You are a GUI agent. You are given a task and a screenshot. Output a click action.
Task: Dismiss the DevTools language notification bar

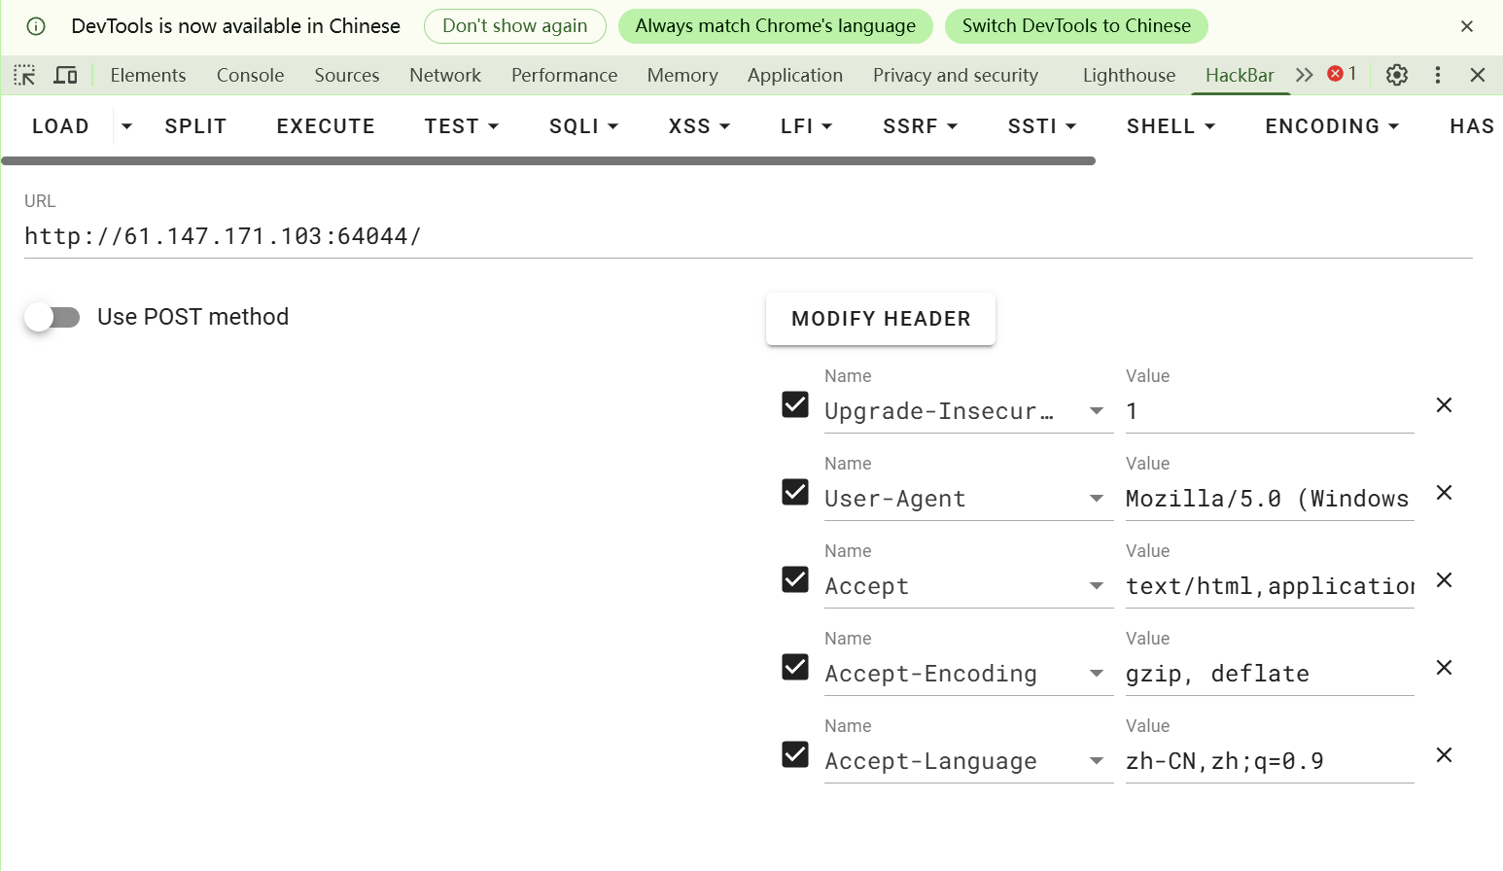pyautogui.click(x=1466, y=26)
